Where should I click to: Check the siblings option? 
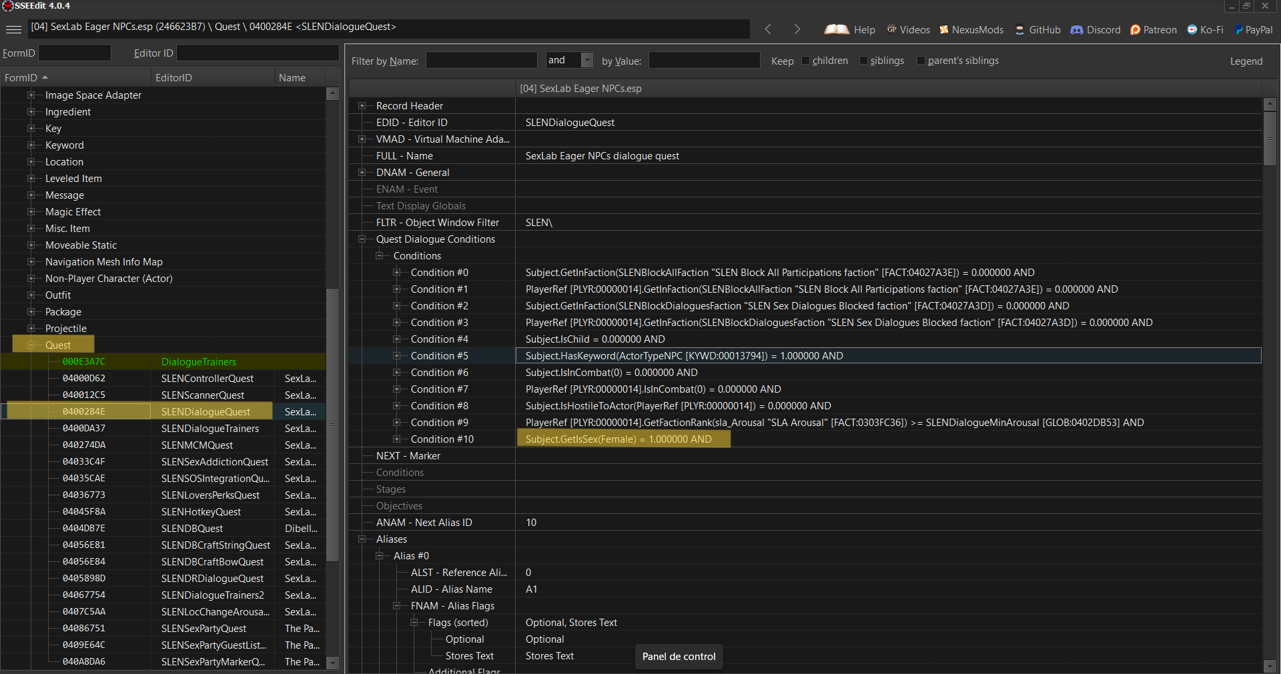(x=863, y=61)
